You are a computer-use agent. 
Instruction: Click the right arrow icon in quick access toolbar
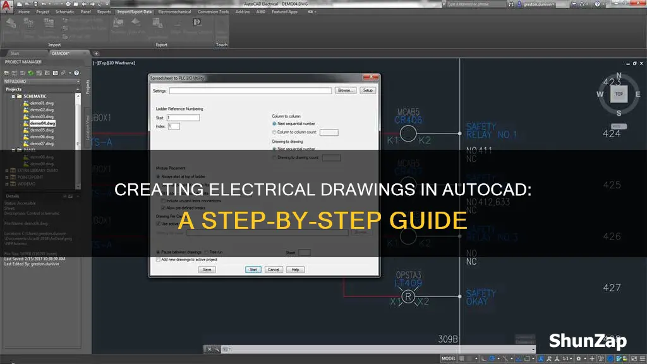pyautogui.click(x=92, y=4)
